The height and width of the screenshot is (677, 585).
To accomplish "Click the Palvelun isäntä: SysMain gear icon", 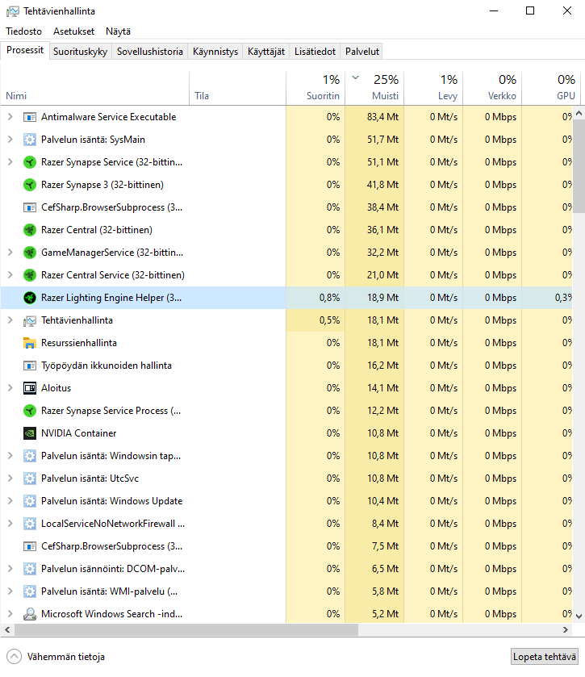I will click(x=29, y=140).
